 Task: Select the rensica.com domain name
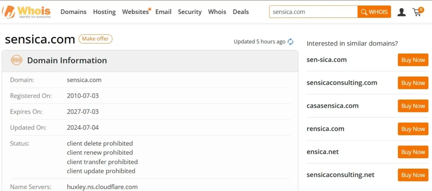[x=325, y=129]
